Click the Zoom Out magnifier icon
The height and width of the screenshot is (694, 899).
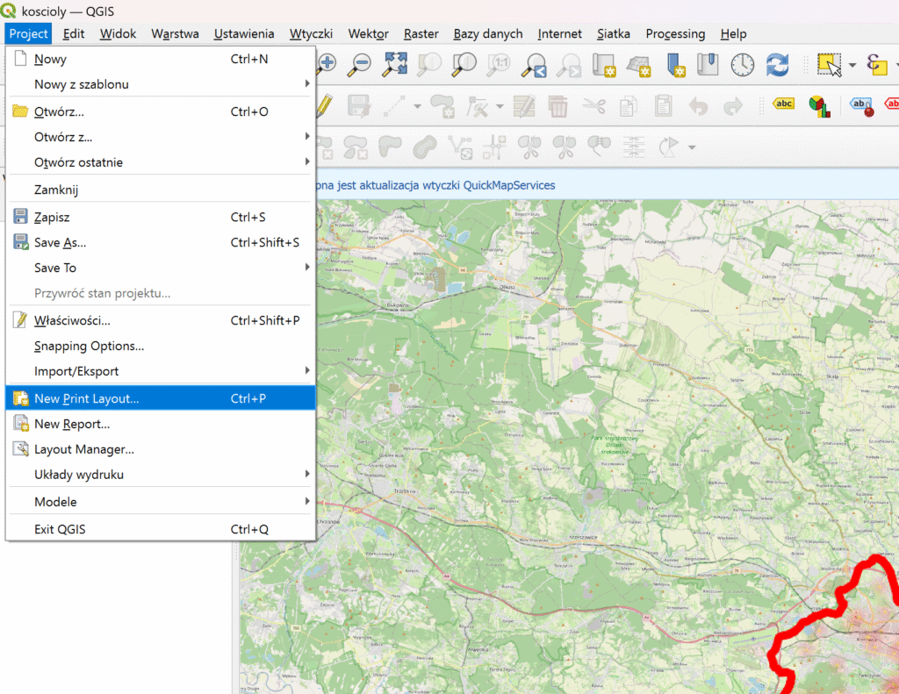pyautogui.click(x=360, y=64)
